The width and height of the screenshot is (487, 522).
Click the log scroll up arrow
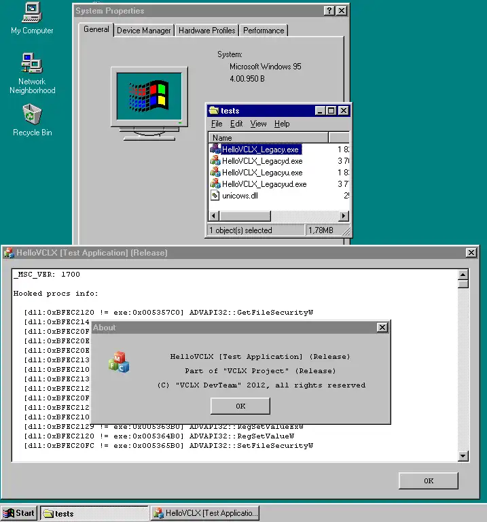tap(463, 275)
